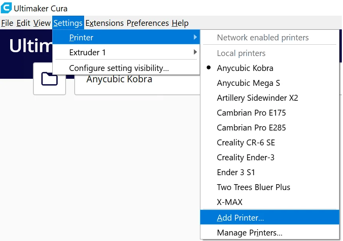Switch to Creality Ender-3 printer
This screenshot has height=241, width=343.
246,158
